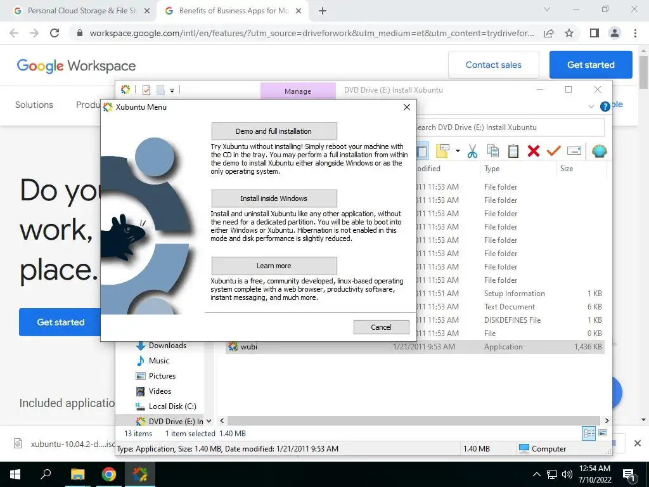Switch to Details view icon in Explorer

[x=589, y=434]
